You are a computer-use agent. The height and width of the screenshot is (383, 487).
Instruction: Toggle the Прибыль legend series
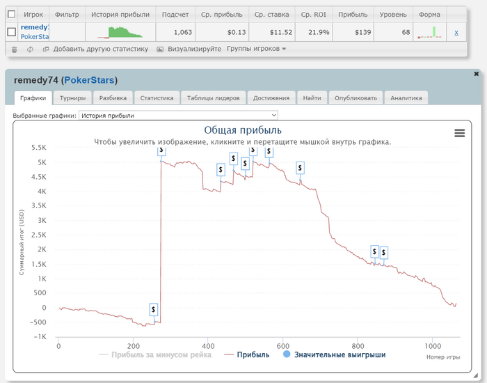point(247,354)
